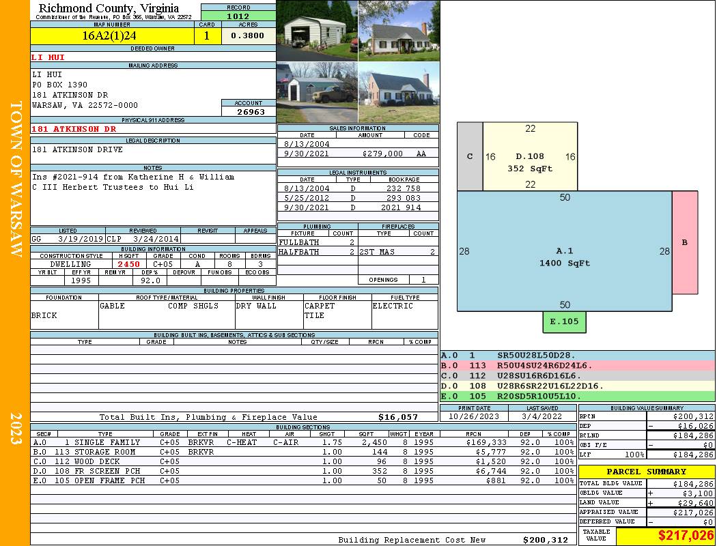This screenshot has width=717, height=546.
Task: Click the green E.105 porch block
Action: coord(564,321)
